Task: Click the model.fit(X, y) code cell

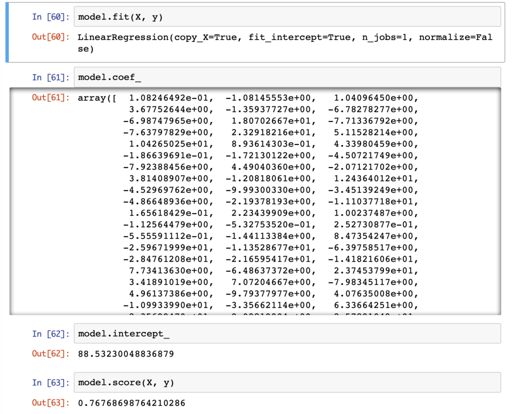Action: (x=287, y=17)
